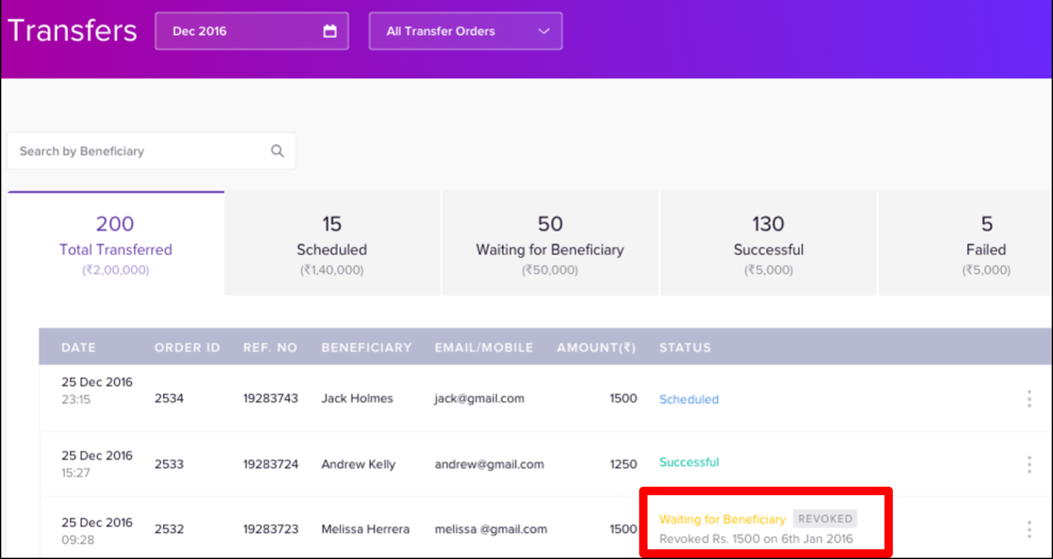Image resolution: width=1053 pixels, height=559 pixels.
Task: Select the Total Transferred tab
Action: coord(116,243)
